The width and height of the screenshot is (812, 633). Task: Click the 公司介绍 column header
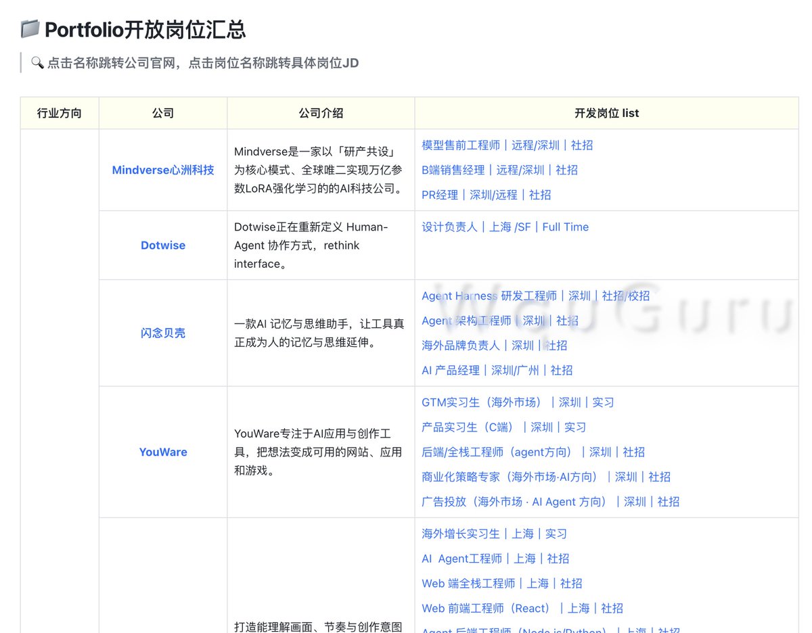(x=321, y=113)
